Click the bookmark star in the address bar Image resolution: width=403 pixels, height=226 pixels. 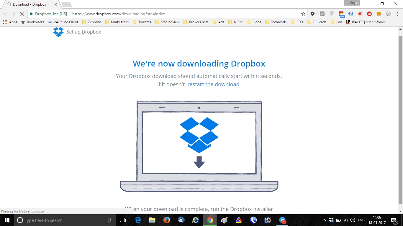pyautogui.click(x=303, y=14)
